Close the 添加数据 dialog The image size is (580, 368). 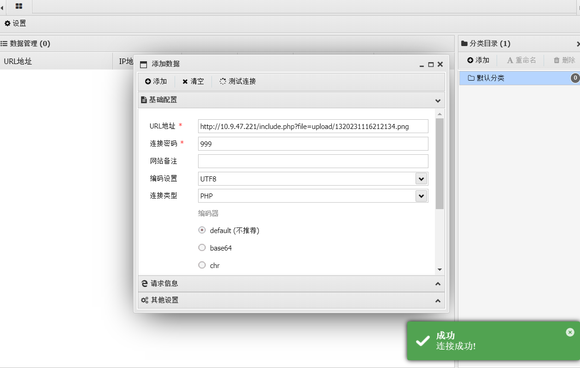[440, 64]
